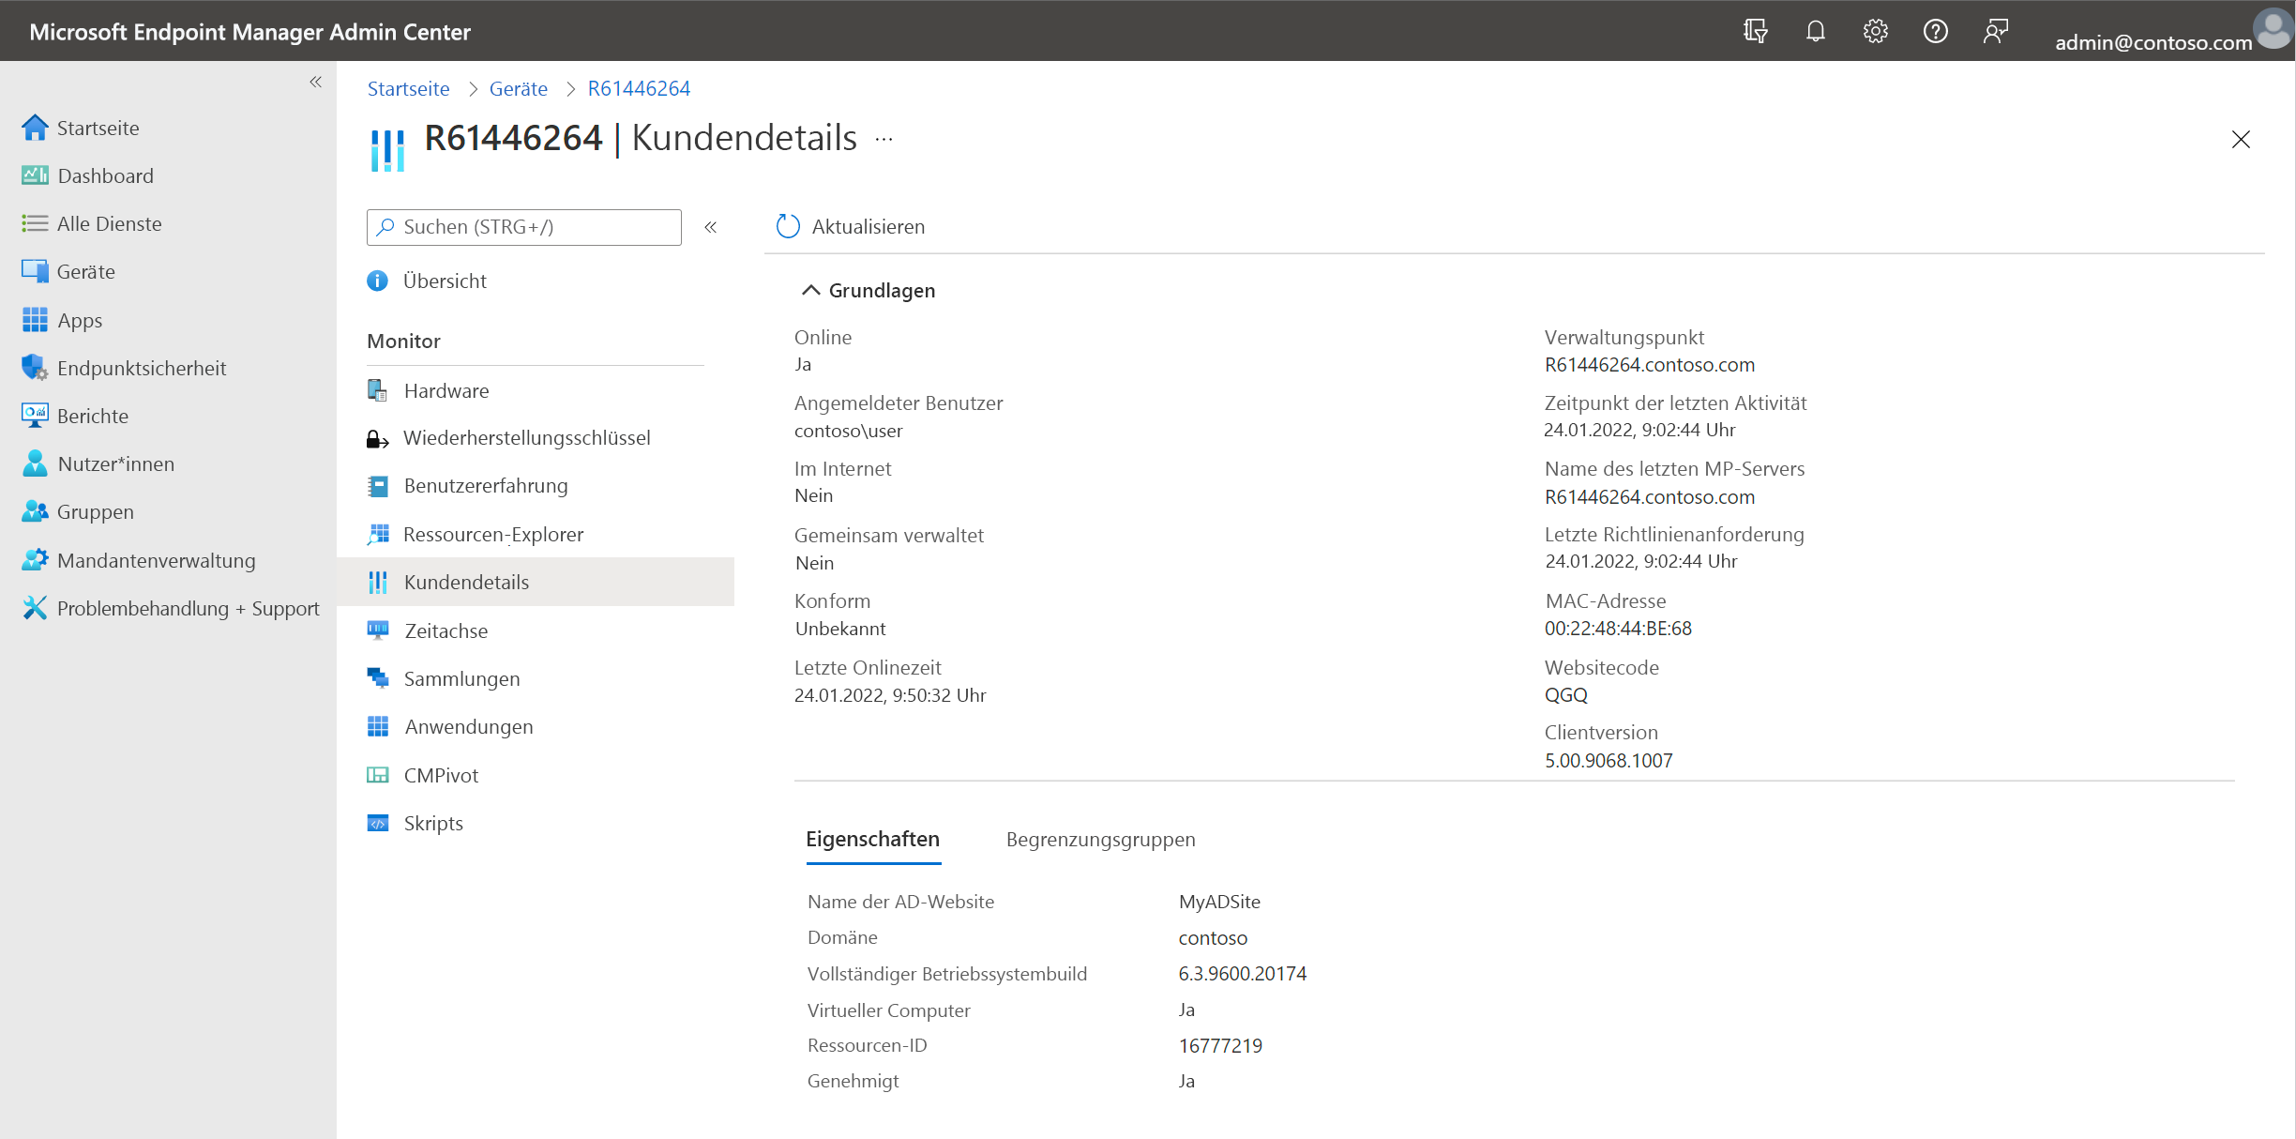Click the Geräte breadcrumb link
This screenshot has width=2296, height=1139.
[518, 88]
